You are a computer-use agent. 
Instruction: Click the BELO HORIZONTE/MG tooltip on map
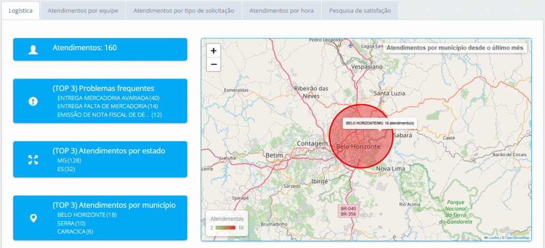point(380,123)
